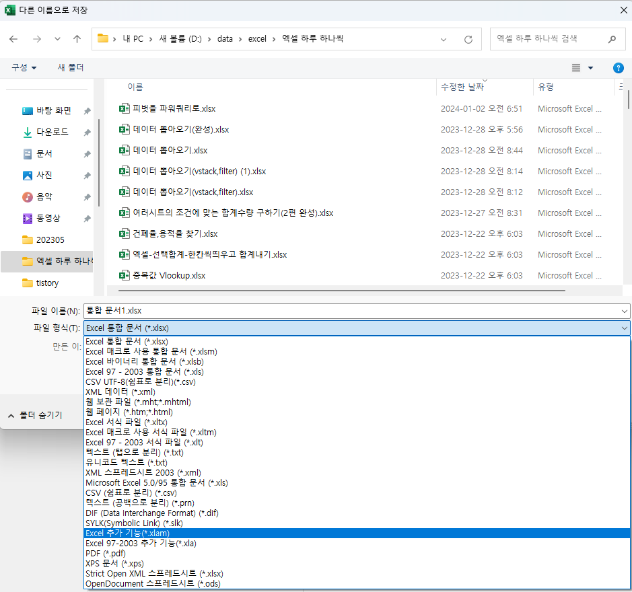This screenshot has height=592, width=632.
Task: Select file 피벗을 파워쿼리로.xlsx
Action: pyautogui.click(x=174, y=109)
